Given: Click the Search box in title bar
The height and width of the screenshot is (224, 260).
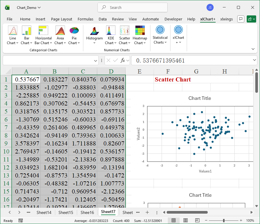Looking at the screenshot, I should 132,7.
